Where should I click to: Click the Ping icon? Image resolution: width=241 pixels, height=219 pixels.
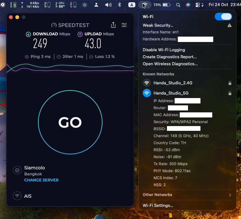(27, 57)
